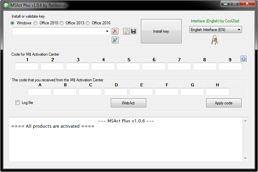Click the WebAct button
Viewport: 258px width, 172px height.
(x=128, y=103)
